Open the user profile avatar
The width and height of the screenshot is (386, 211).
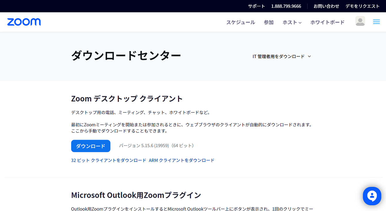point(360,21)
